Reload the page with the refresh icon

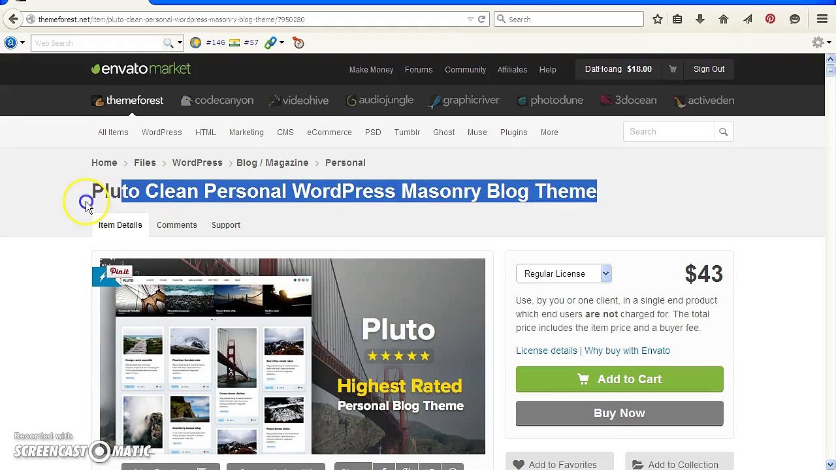[x=481, y=20]
